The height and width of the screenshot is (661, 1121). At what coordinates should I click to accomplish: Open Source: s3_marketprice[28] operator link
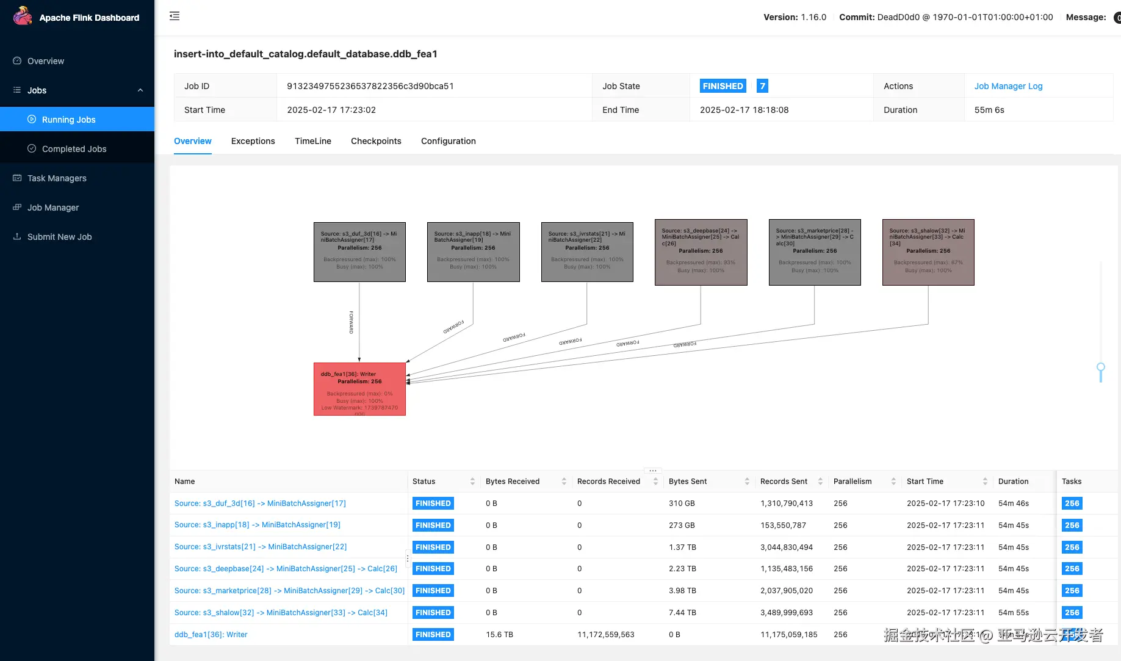[x=290, y=591]
